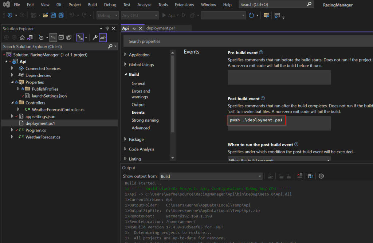Image resolution: width=373 pixels, height=243 pixels.
Task: Click the Save All toolbar icon
Action: 61,15
